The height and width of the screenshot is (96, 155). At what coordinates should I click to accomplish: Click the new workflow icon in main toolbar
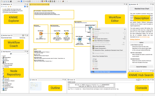click(x=2, y=1)
